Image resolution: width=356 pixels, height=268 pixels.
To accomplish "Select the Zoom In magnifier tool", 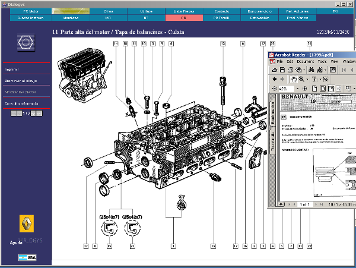I will coord(301,79).
